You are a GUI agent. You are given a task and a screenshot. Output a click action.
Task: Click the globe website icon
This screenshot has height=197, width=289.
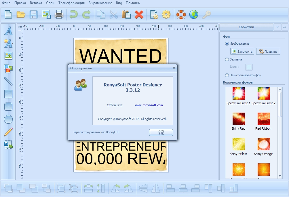pos(194,14)
